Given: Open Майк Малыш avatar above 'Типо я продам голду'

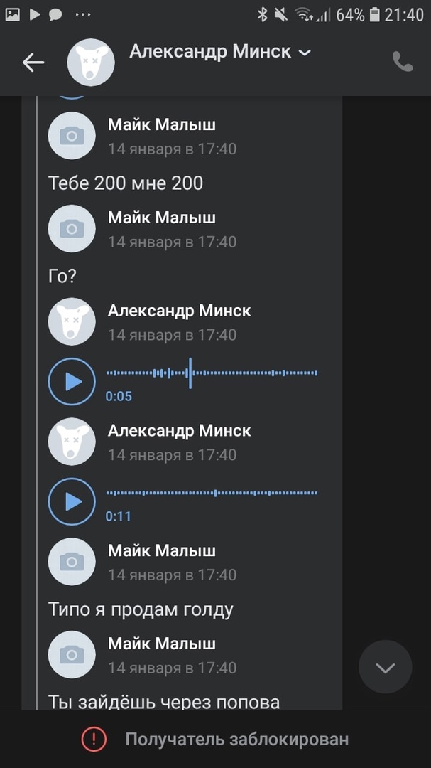Looking at the screenshot, I should pos(72,562).
